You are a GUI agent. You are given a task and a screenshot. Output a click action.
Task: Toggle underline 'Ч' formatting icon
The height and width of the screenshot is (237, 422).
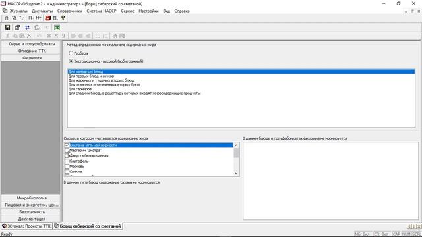63,36
